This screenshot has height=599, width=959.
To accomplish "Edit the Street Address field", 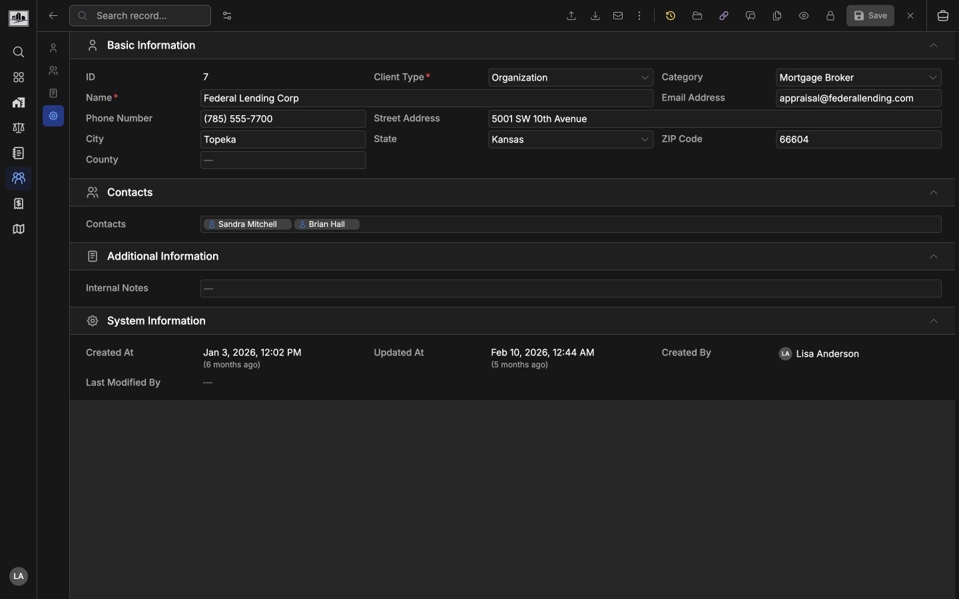I will (715, 119).
